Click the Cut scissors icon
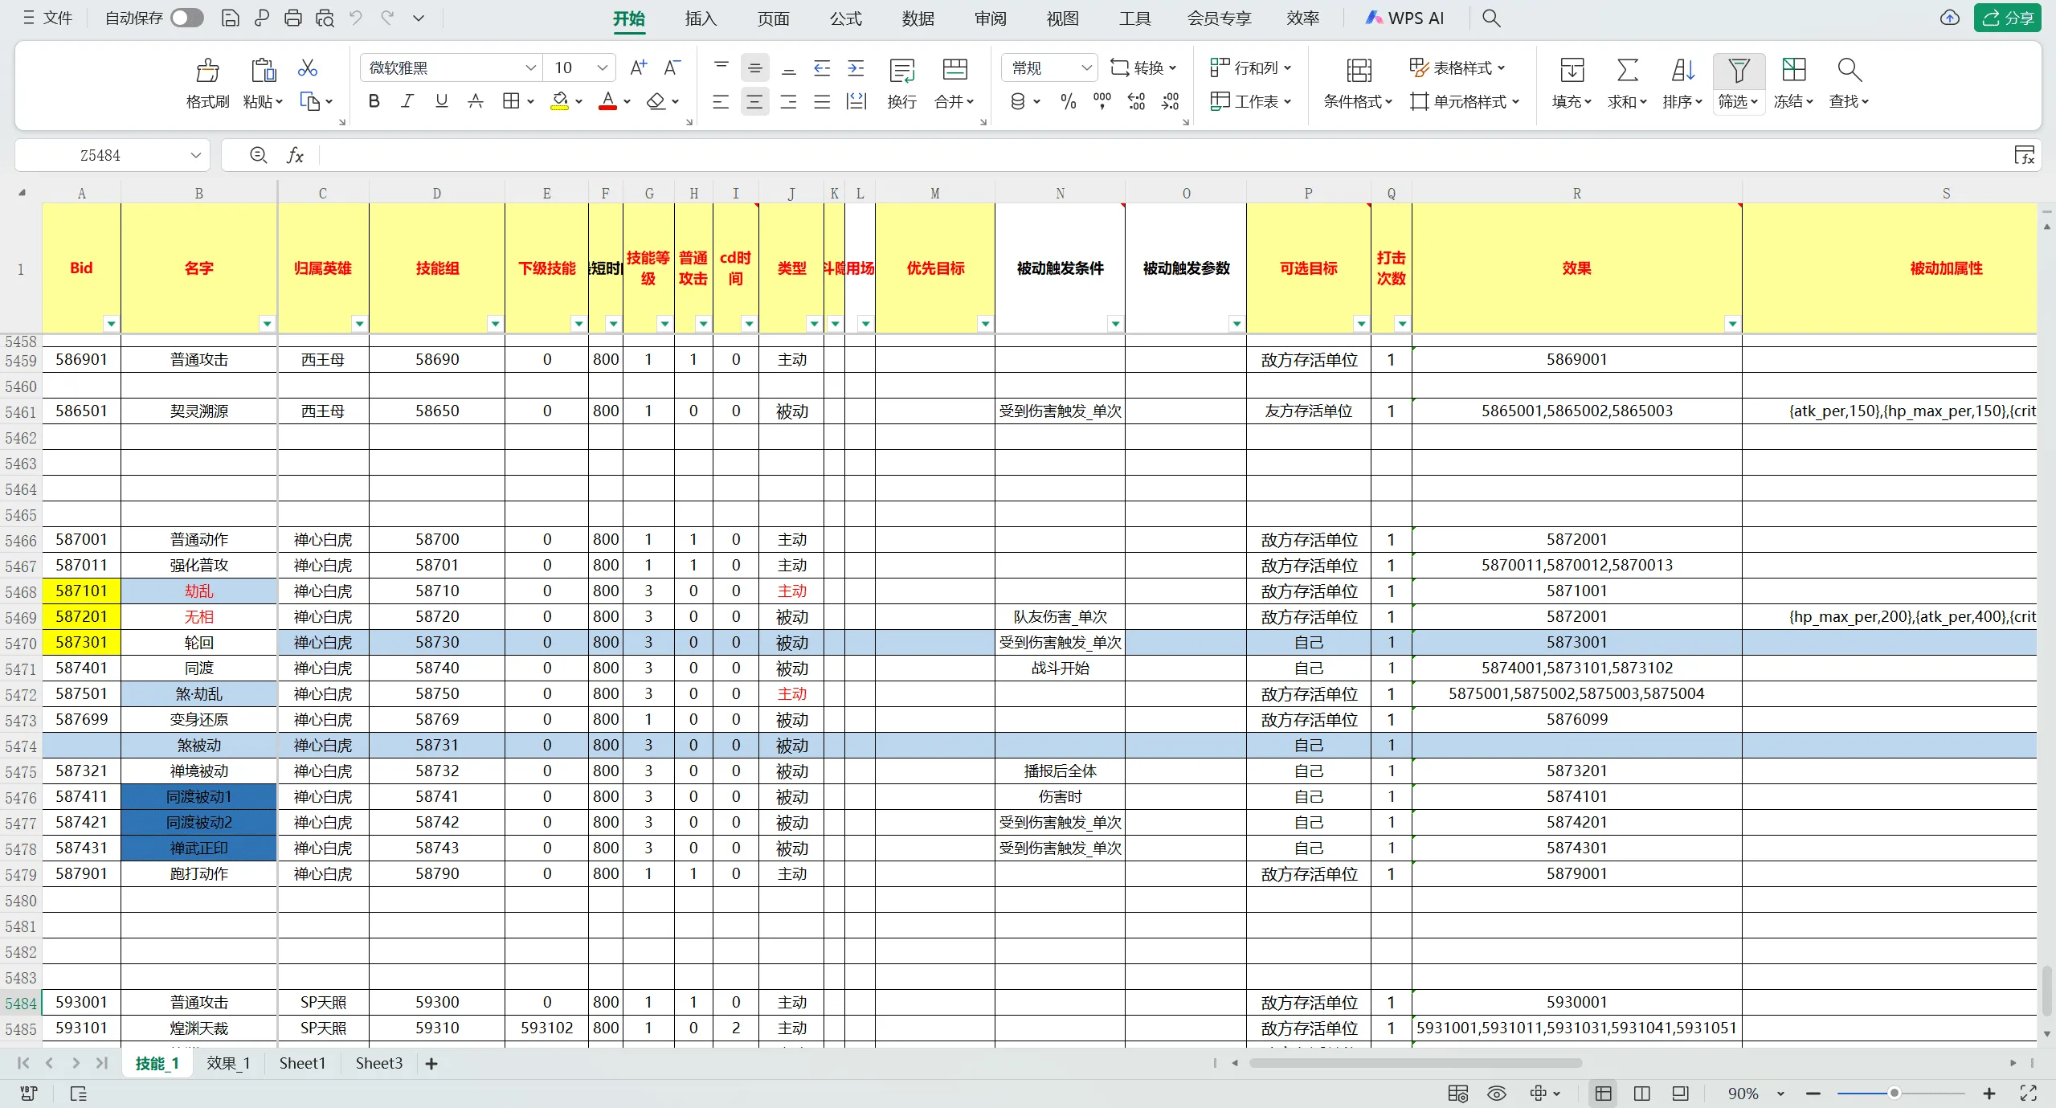This screenshot has height=1108, width=2056. pos(307,67)
